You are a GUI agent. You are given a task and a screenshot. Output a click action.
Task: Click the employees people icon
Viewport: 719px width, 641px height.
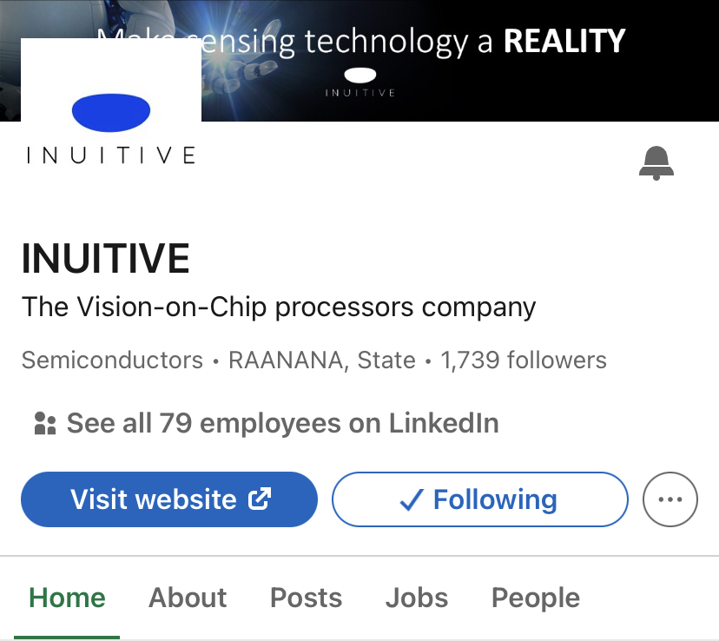click(45, 423)
